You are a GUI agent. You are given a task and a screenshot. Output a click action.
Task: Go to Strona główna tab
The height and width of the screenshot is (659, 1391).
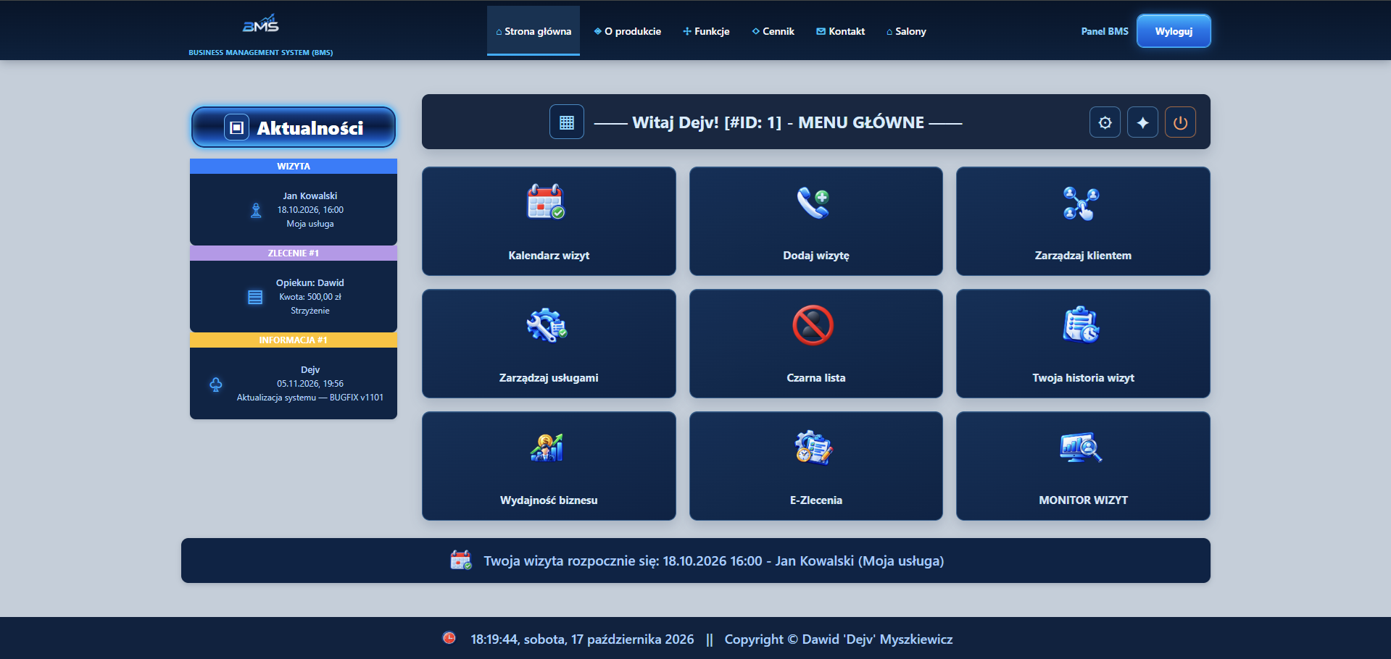coord(533,31)
